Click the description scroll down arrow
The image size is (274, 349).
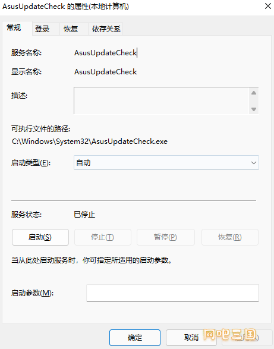254,109
